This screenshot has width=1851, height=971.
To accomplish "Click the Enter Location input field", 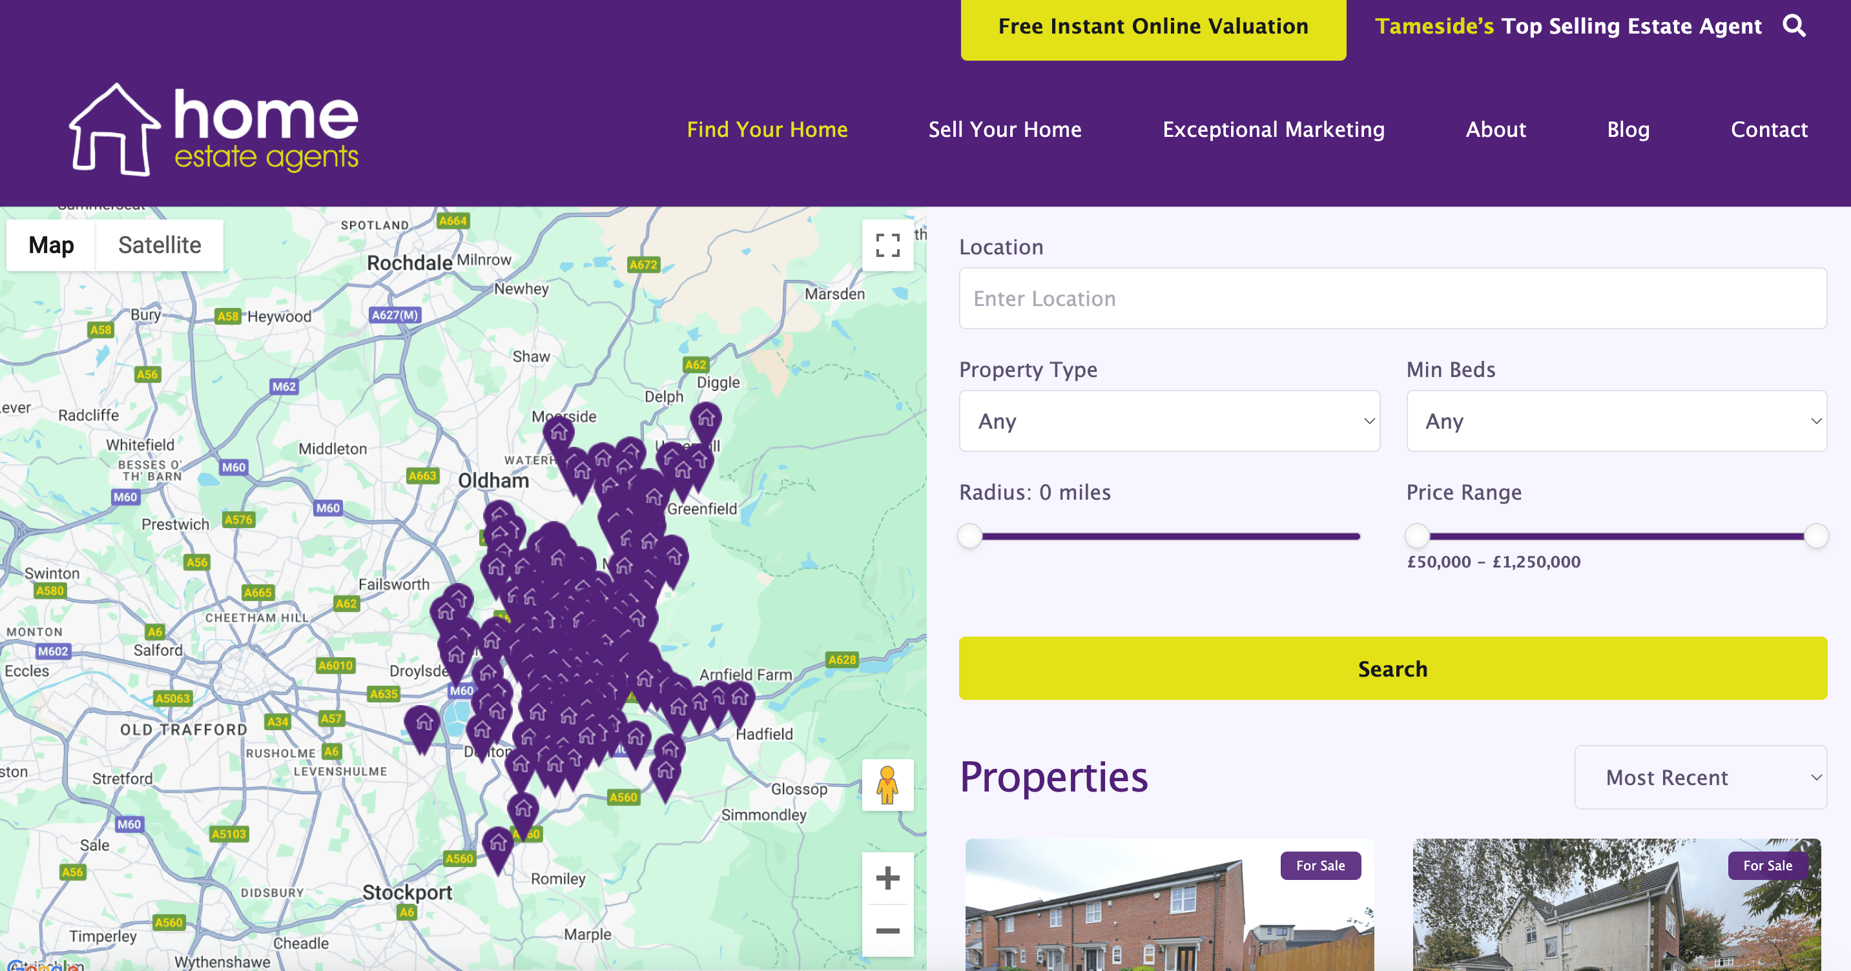I will (1392, 299).
